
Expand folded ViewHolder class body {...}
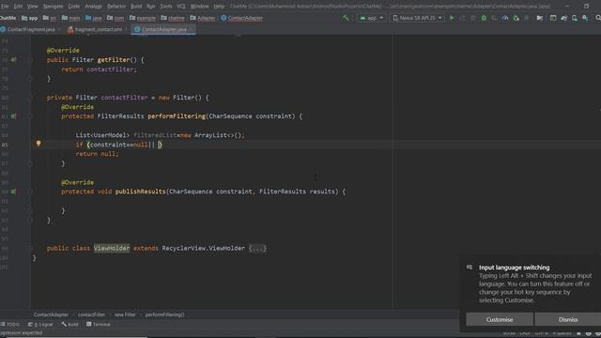(x=257, y=248)
